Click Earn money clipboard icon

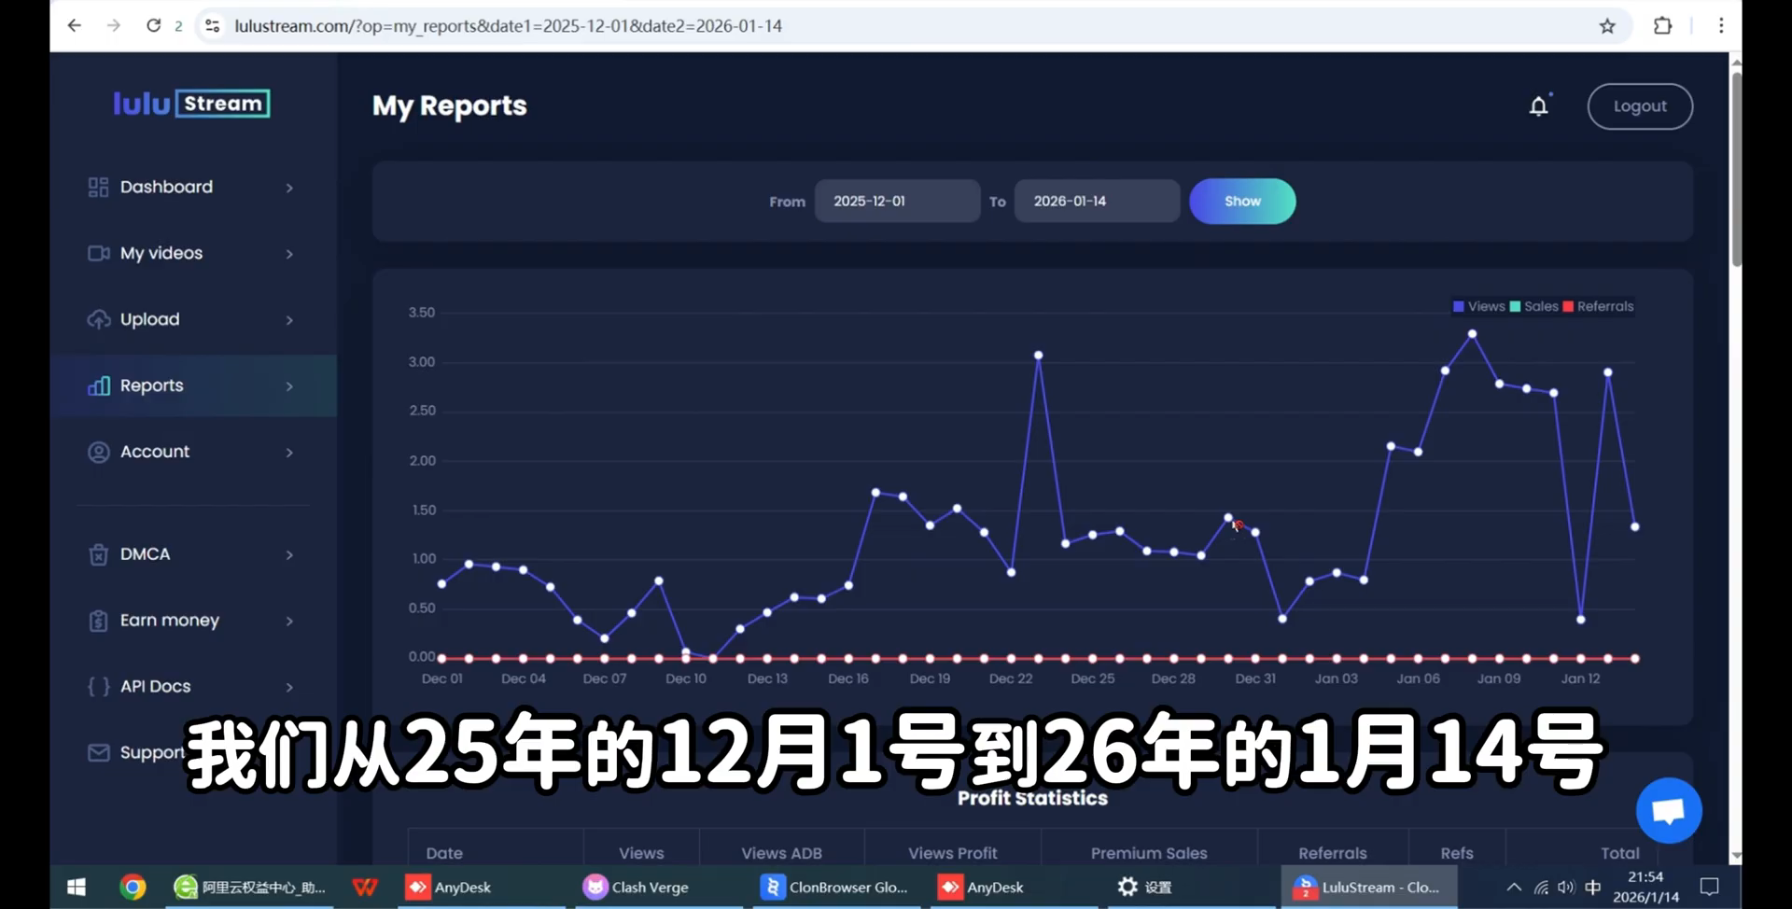98,622
